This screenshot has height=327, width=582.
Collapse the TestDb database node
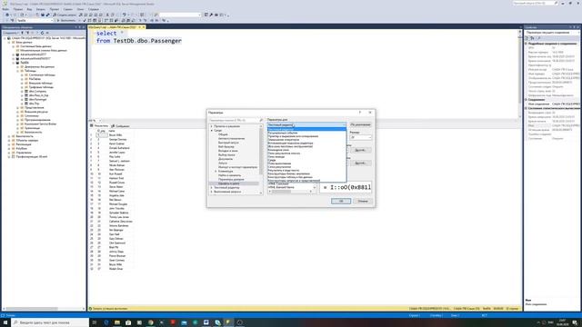coord(14,63)
